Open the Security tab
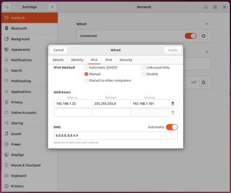 coord(126,60)
